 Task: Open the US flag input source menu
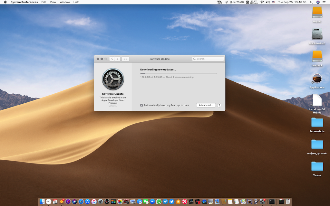point(274,2)
